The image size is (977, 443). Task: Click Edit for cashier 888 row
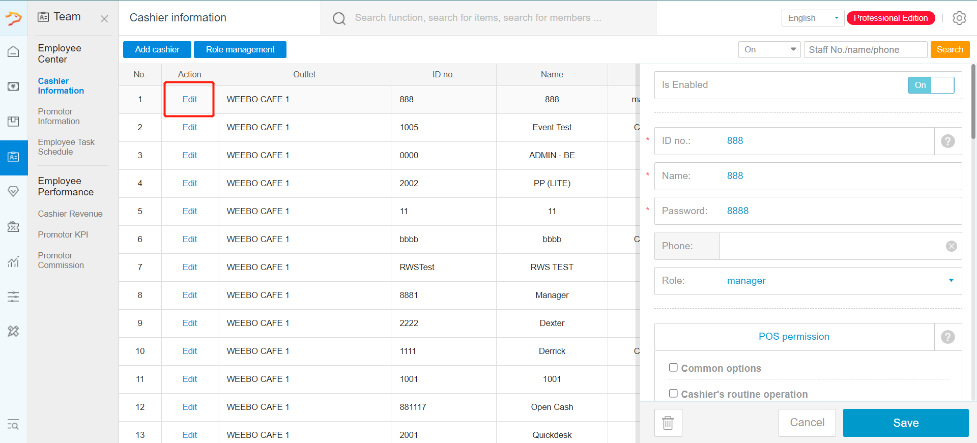190,99
